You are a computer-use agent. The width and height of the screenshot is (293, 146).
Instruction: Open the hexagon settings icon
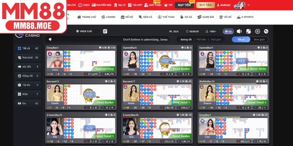click(257, 31)
